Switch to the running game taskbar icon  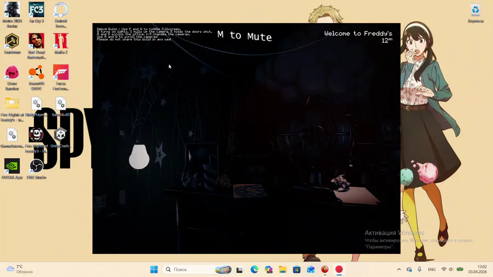click(325, 269)
